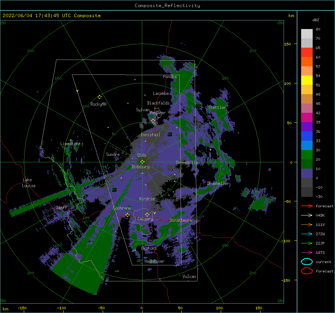Click the Innisfail city label
This screenshot has height=313, width=335.
pyautogui.click(x=150, y=135)
